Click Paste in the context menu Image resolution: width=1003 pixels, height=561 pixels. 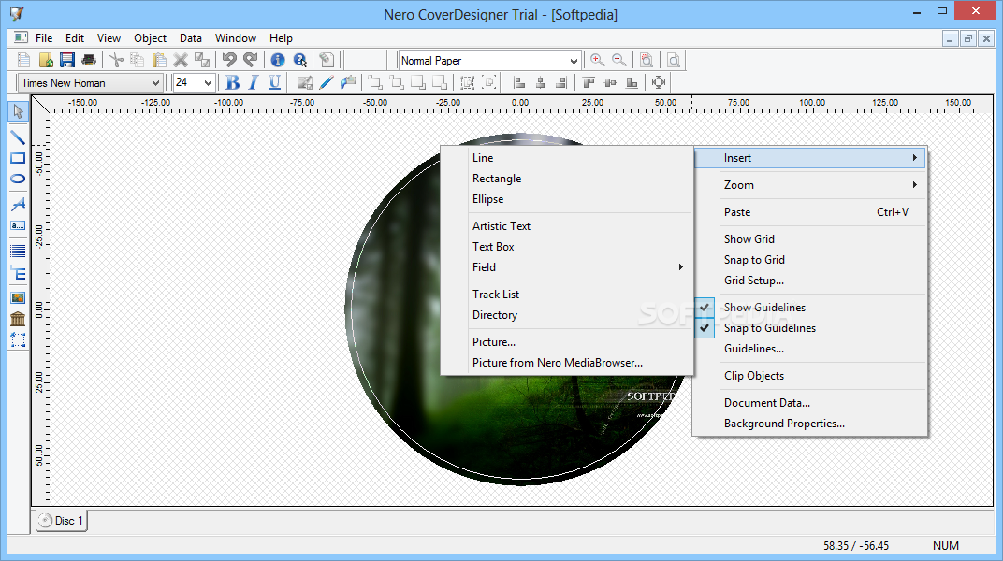tap(810, 212)
